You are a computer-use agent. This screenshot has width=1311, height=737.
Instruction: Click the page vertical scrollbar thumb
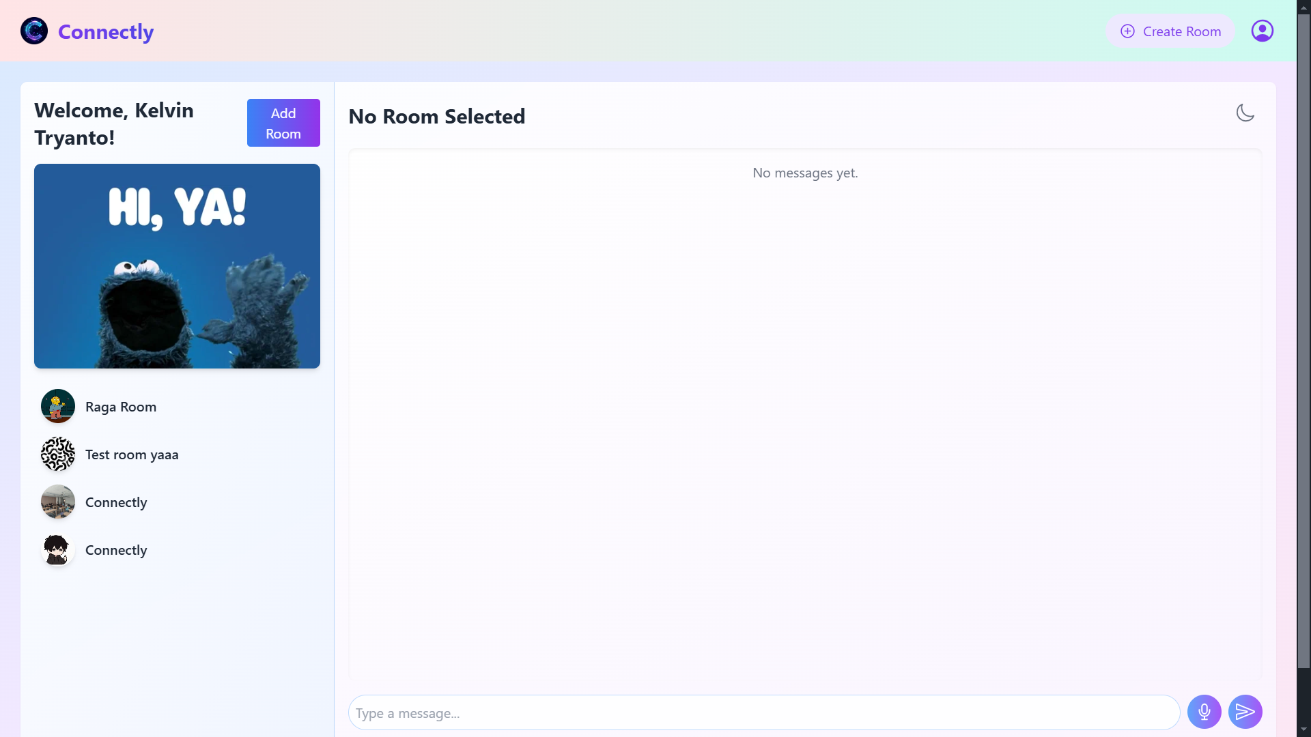(1303, 341)
